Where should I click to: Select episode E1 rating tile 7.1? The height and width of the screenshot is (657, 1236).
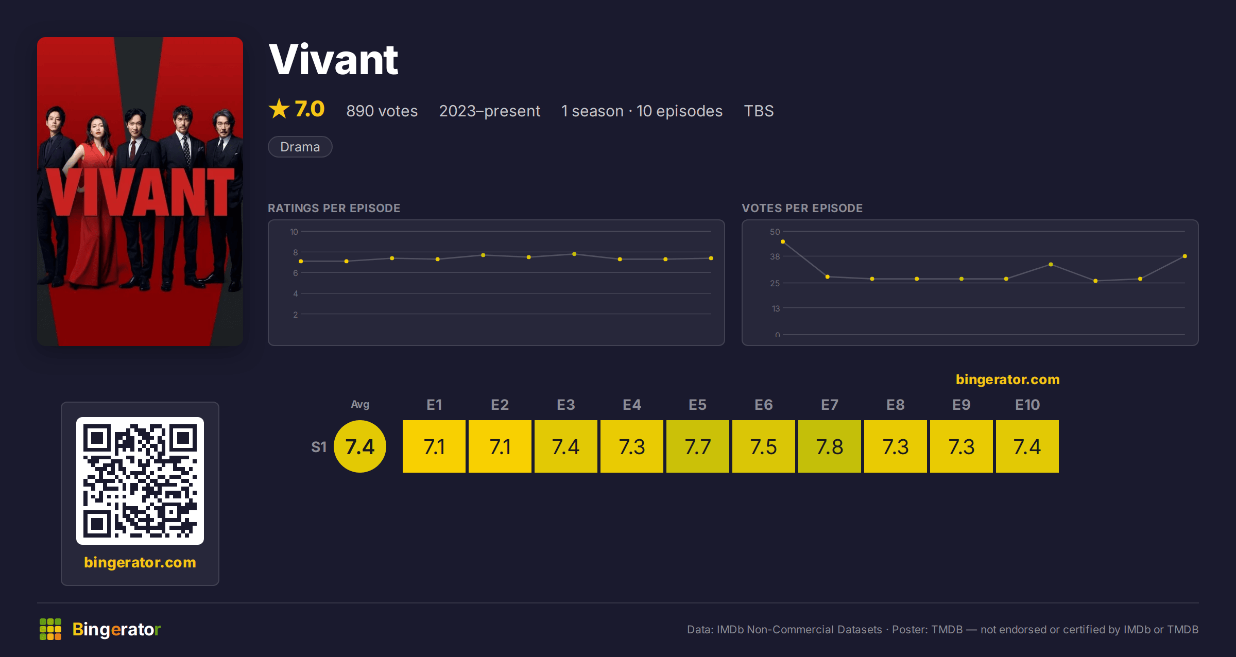[x=434, y=446]
